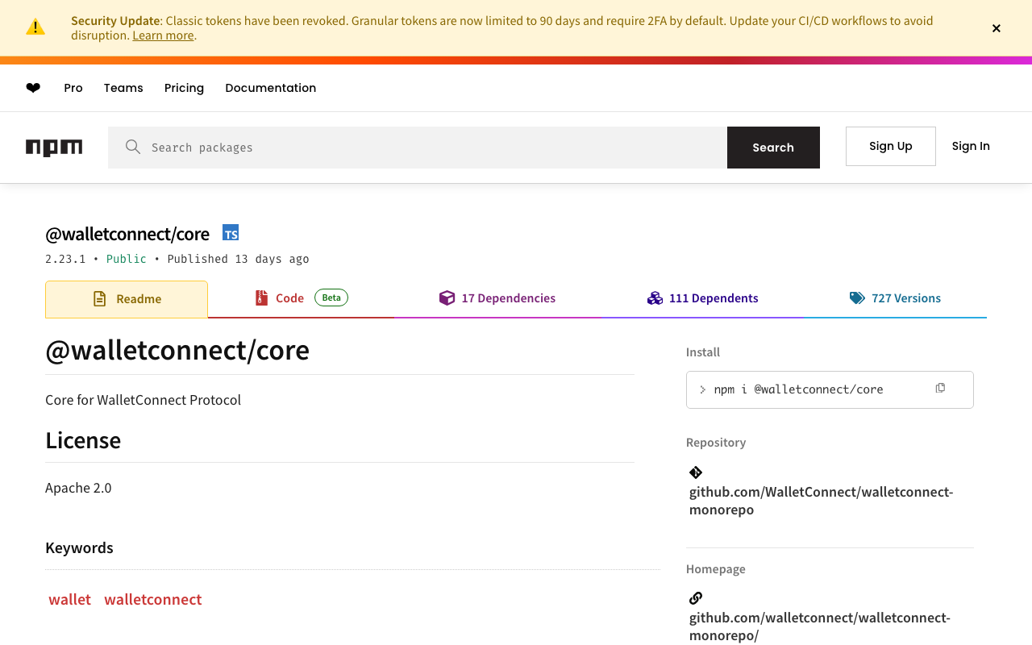
Task: Click the git repository icon
Action: (x=696, y=472)
